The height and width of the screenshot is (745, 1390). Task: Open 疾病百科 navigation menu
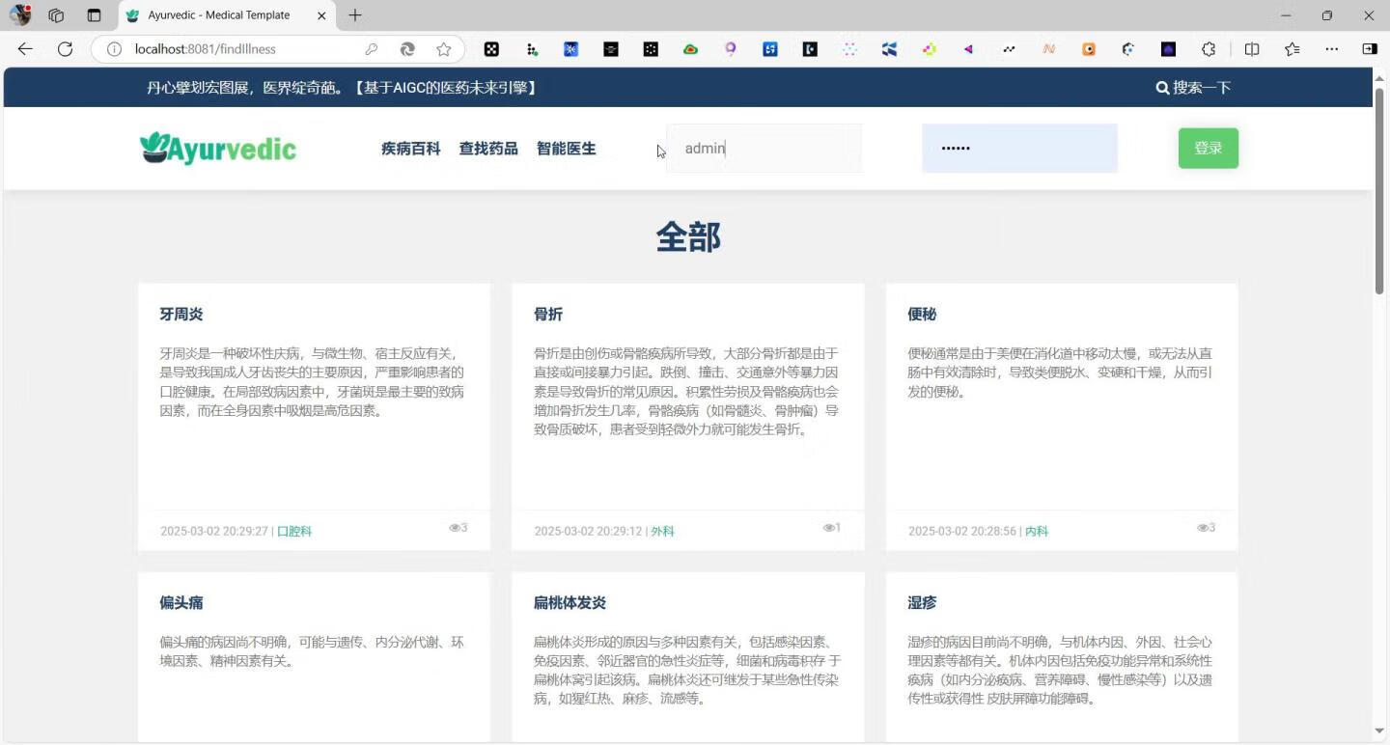[x=411, y=149]
